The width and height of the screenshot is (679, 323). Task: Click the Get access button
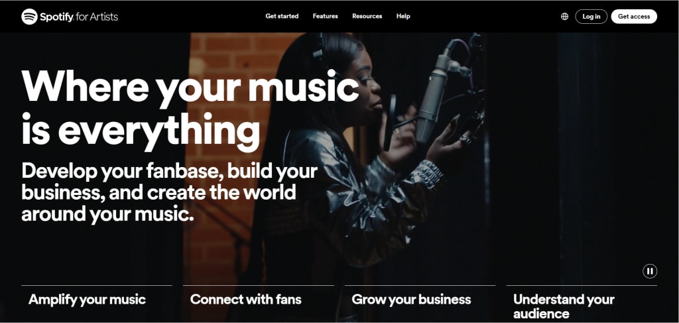(634, 17)
